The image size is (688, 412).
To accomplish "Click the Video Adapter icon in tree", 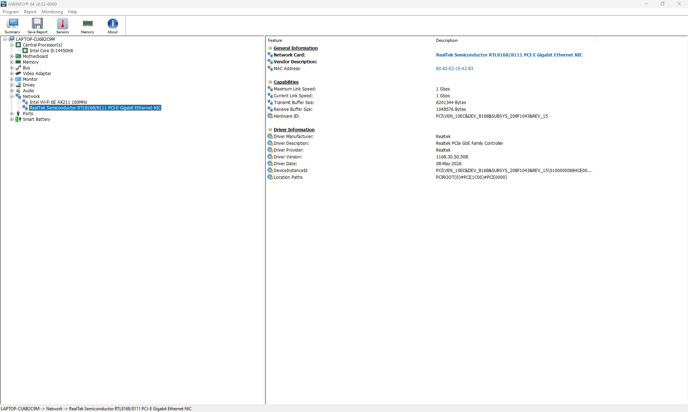I will (x=18, y=74).
